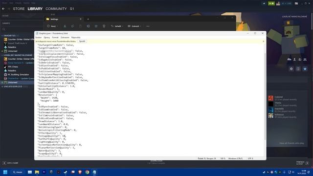Viewport: 313px width, 176px height.
Task: Open File Explorer from the taskbar
Action: [x=37, y=172]
